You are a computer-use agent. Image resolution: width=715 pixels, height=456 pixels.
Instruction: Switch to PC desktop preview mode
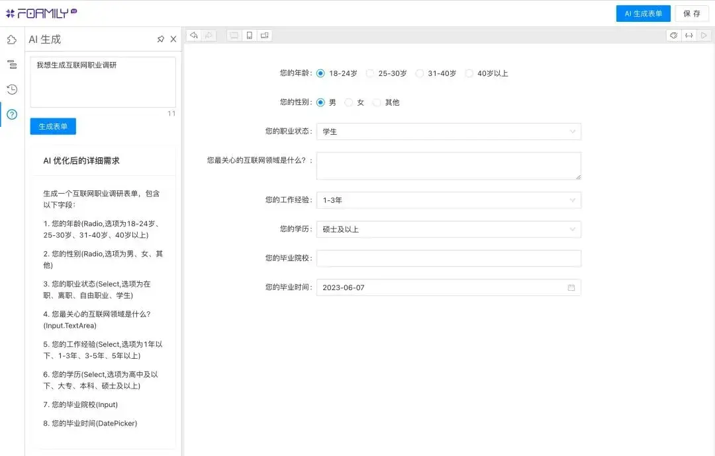tap(234, 35)
